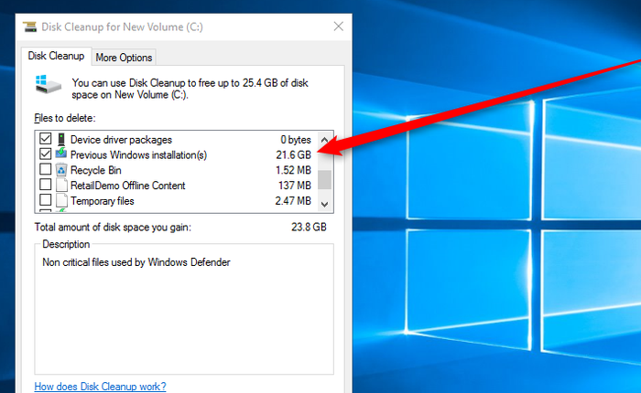Click the file list scroll up arrow
This screenshot has width=641, height=393.
pos(324,140)
